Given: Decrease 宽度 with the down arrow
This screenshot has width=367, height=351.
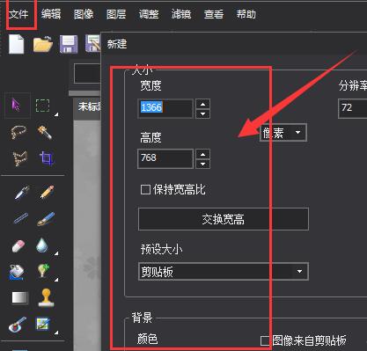Looking at the screenshot, I should 203,113.
